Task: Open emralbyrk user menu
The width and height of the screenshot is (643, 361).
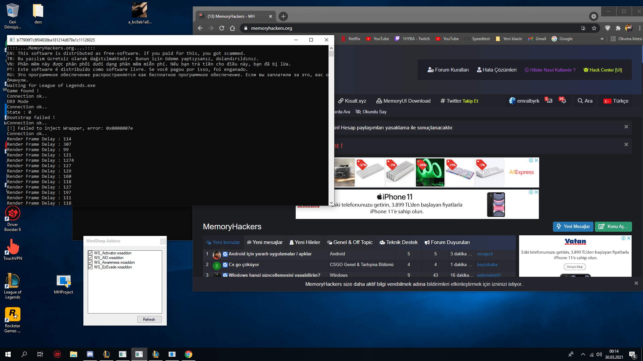Action: 524,101
